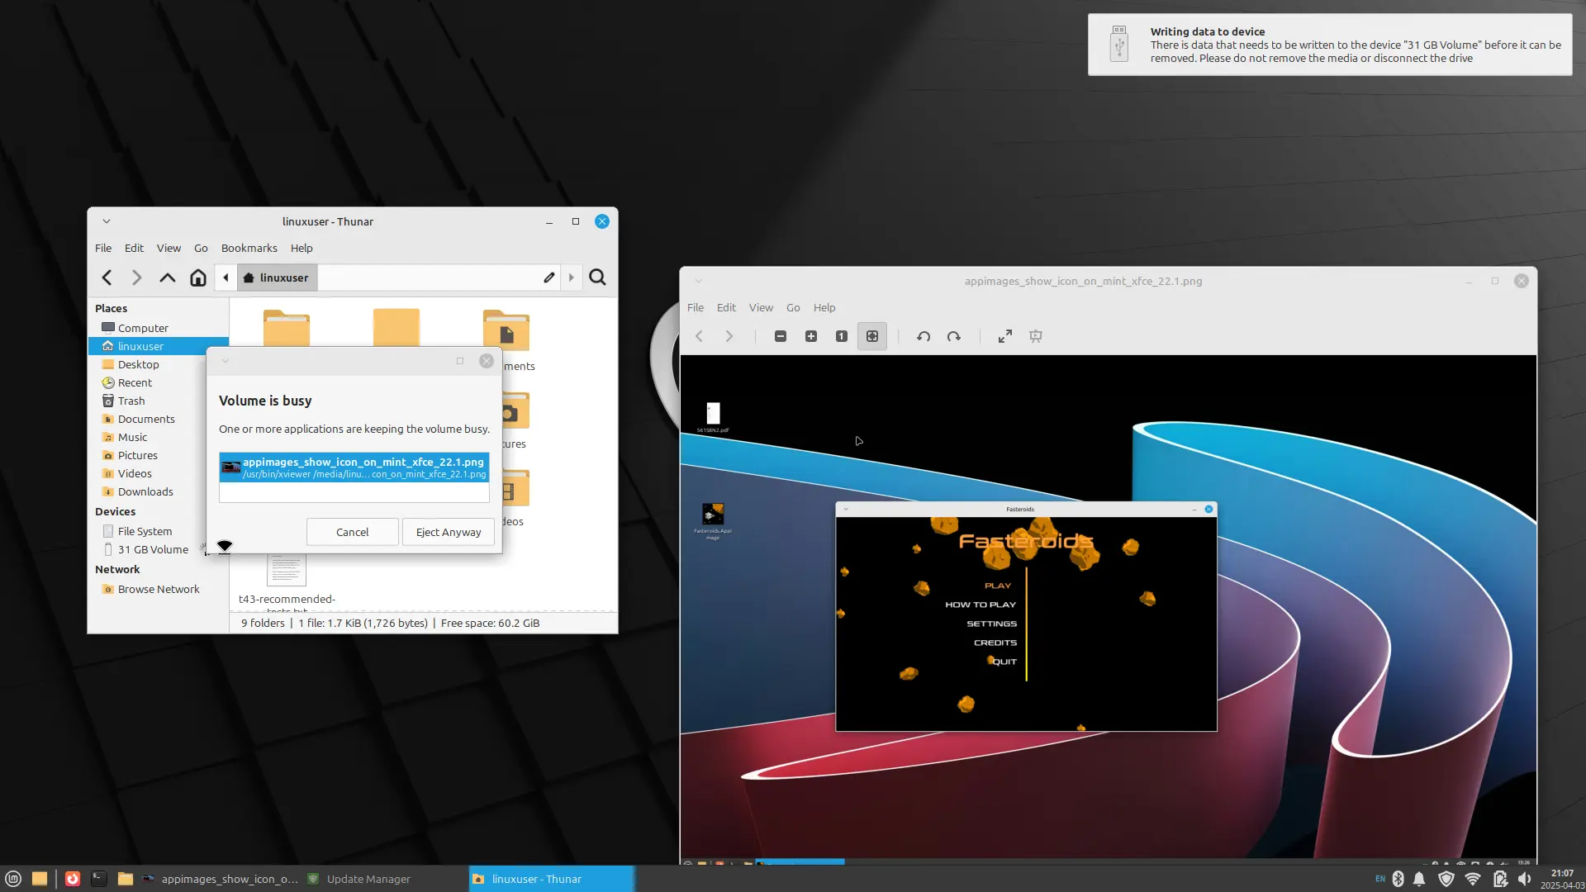
Task: Select the appimages_show_icon busy application entry
Action: coord(354,467)
